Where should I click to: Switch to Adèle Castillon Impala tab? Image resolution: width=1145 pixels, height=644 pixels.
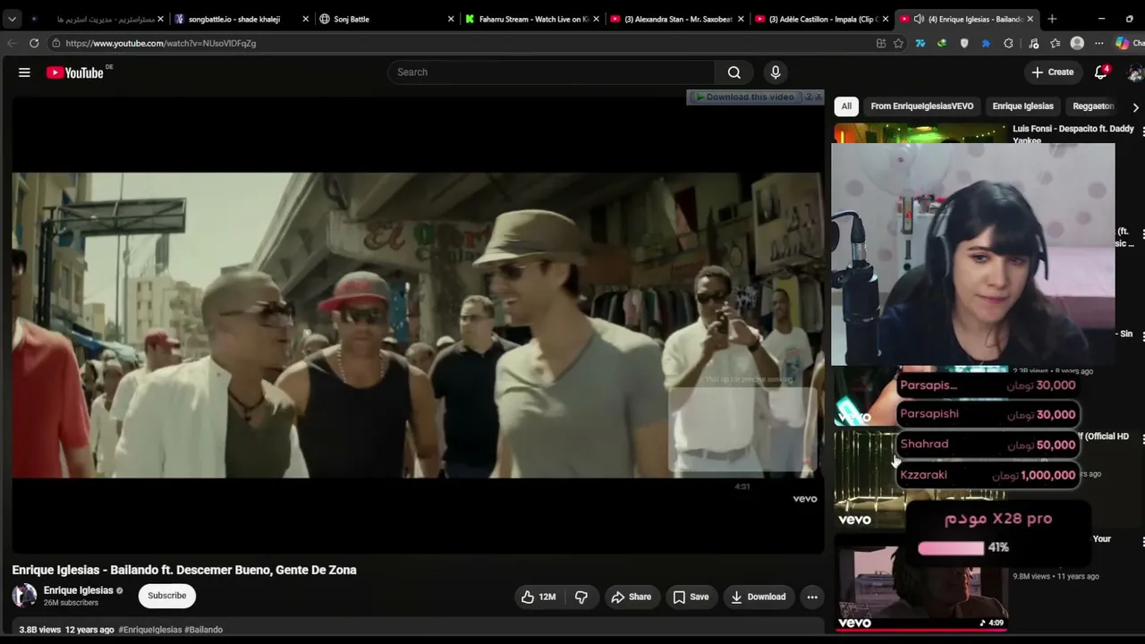pyautogui.click(x=821, y=19)
